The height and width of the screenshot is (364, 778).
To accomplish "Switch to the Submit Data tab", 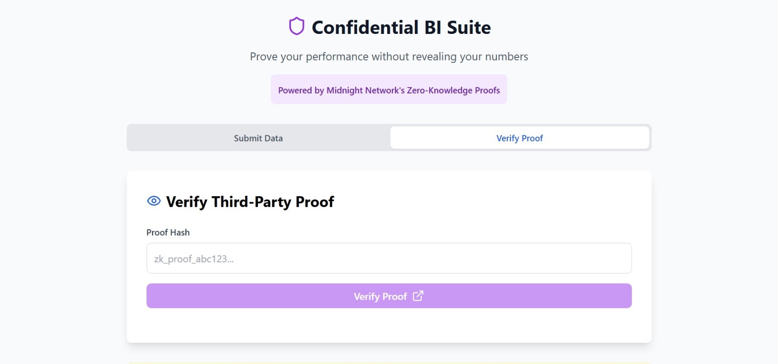I will click(258, 138).
